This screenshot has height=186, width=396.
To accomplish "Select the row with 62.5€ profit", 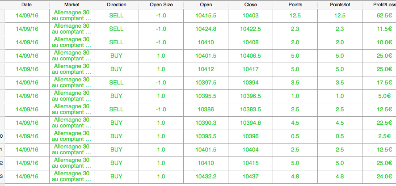I will click(198, 16).
